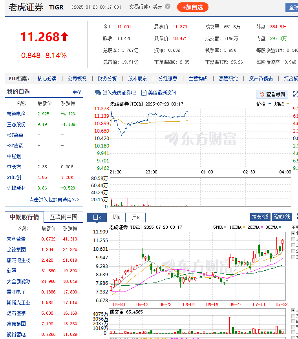Select the 中概股行情 tab

click(24, 217)
